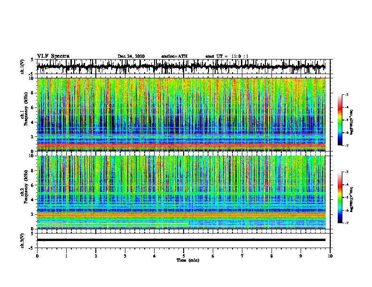This screenshot has width=372, height=287.
Task: Click the ch.1 color scale bar
Action: point(340,120)
